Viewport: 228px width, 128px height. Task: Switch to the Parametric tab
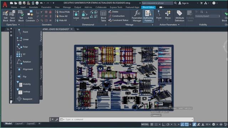[46, 7]
